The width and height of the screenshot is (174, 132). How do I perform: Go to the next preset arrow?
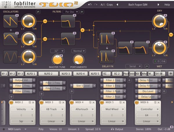click(x=158, y=5)
